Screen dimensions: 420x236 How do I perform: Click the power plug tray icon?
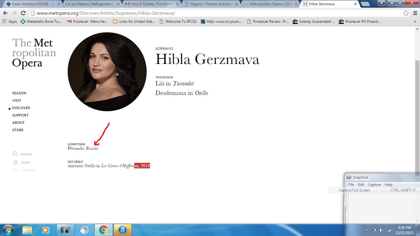(x=374, y=230)
